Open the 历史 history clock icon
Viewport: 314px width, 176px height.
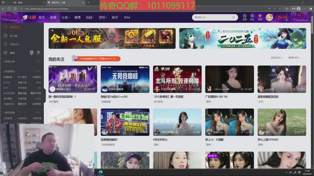245,17
